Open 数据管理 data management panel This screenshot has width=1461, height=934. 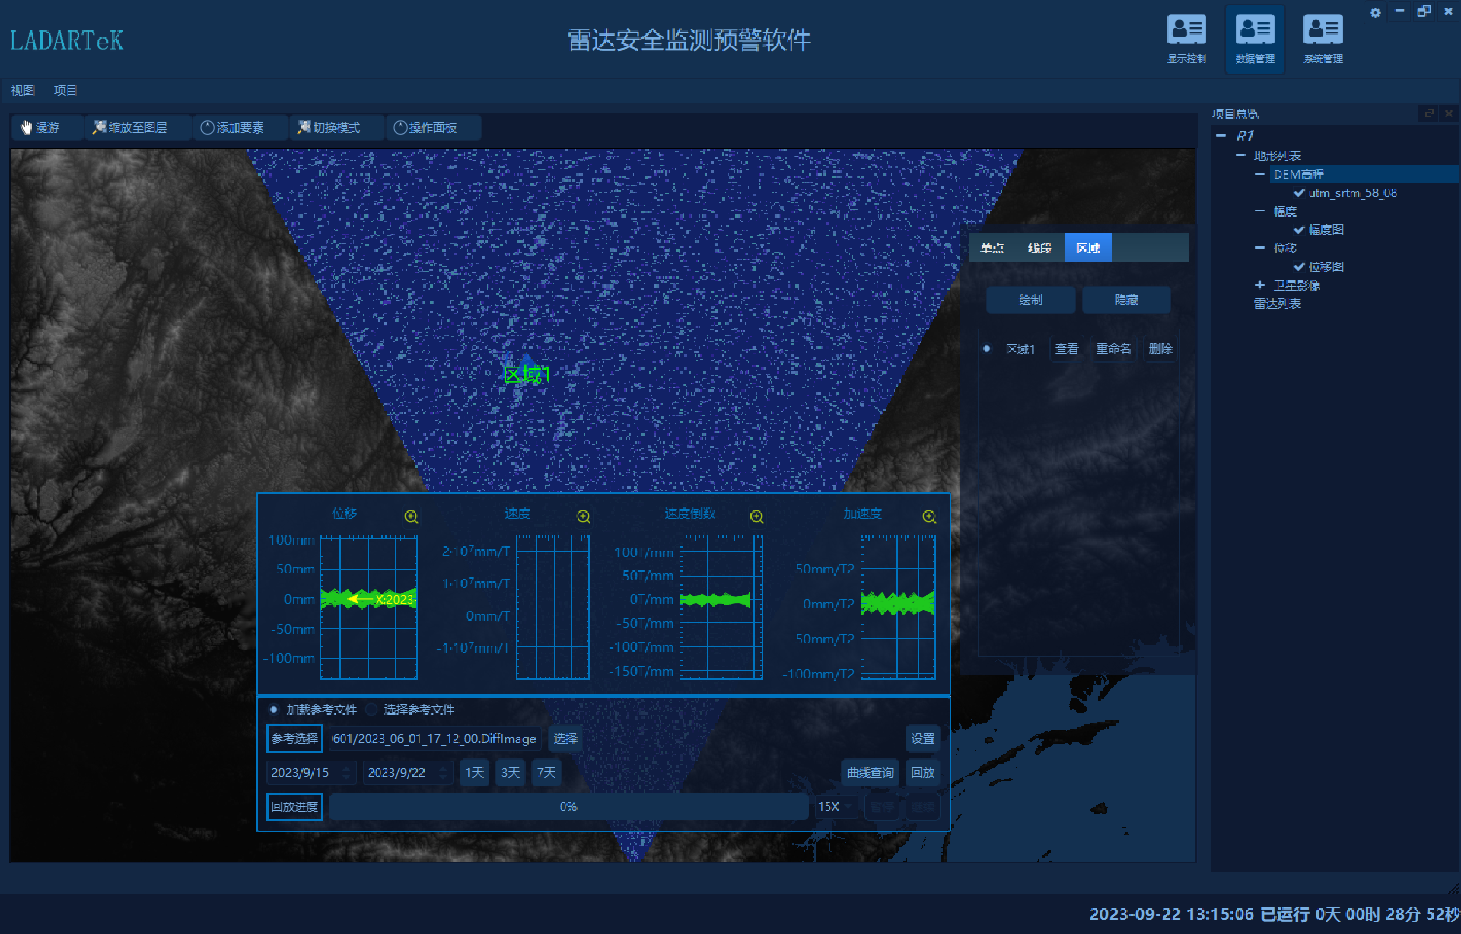1255,40
